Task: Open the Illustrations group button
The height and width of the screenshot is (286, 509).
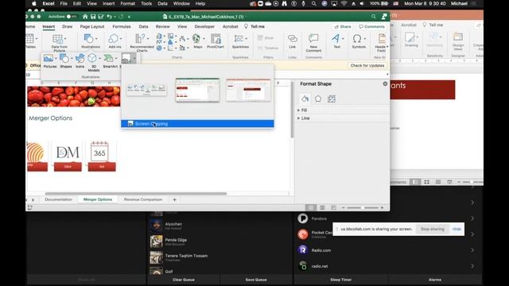Action: pyautogui.click(x=91, y=41)
